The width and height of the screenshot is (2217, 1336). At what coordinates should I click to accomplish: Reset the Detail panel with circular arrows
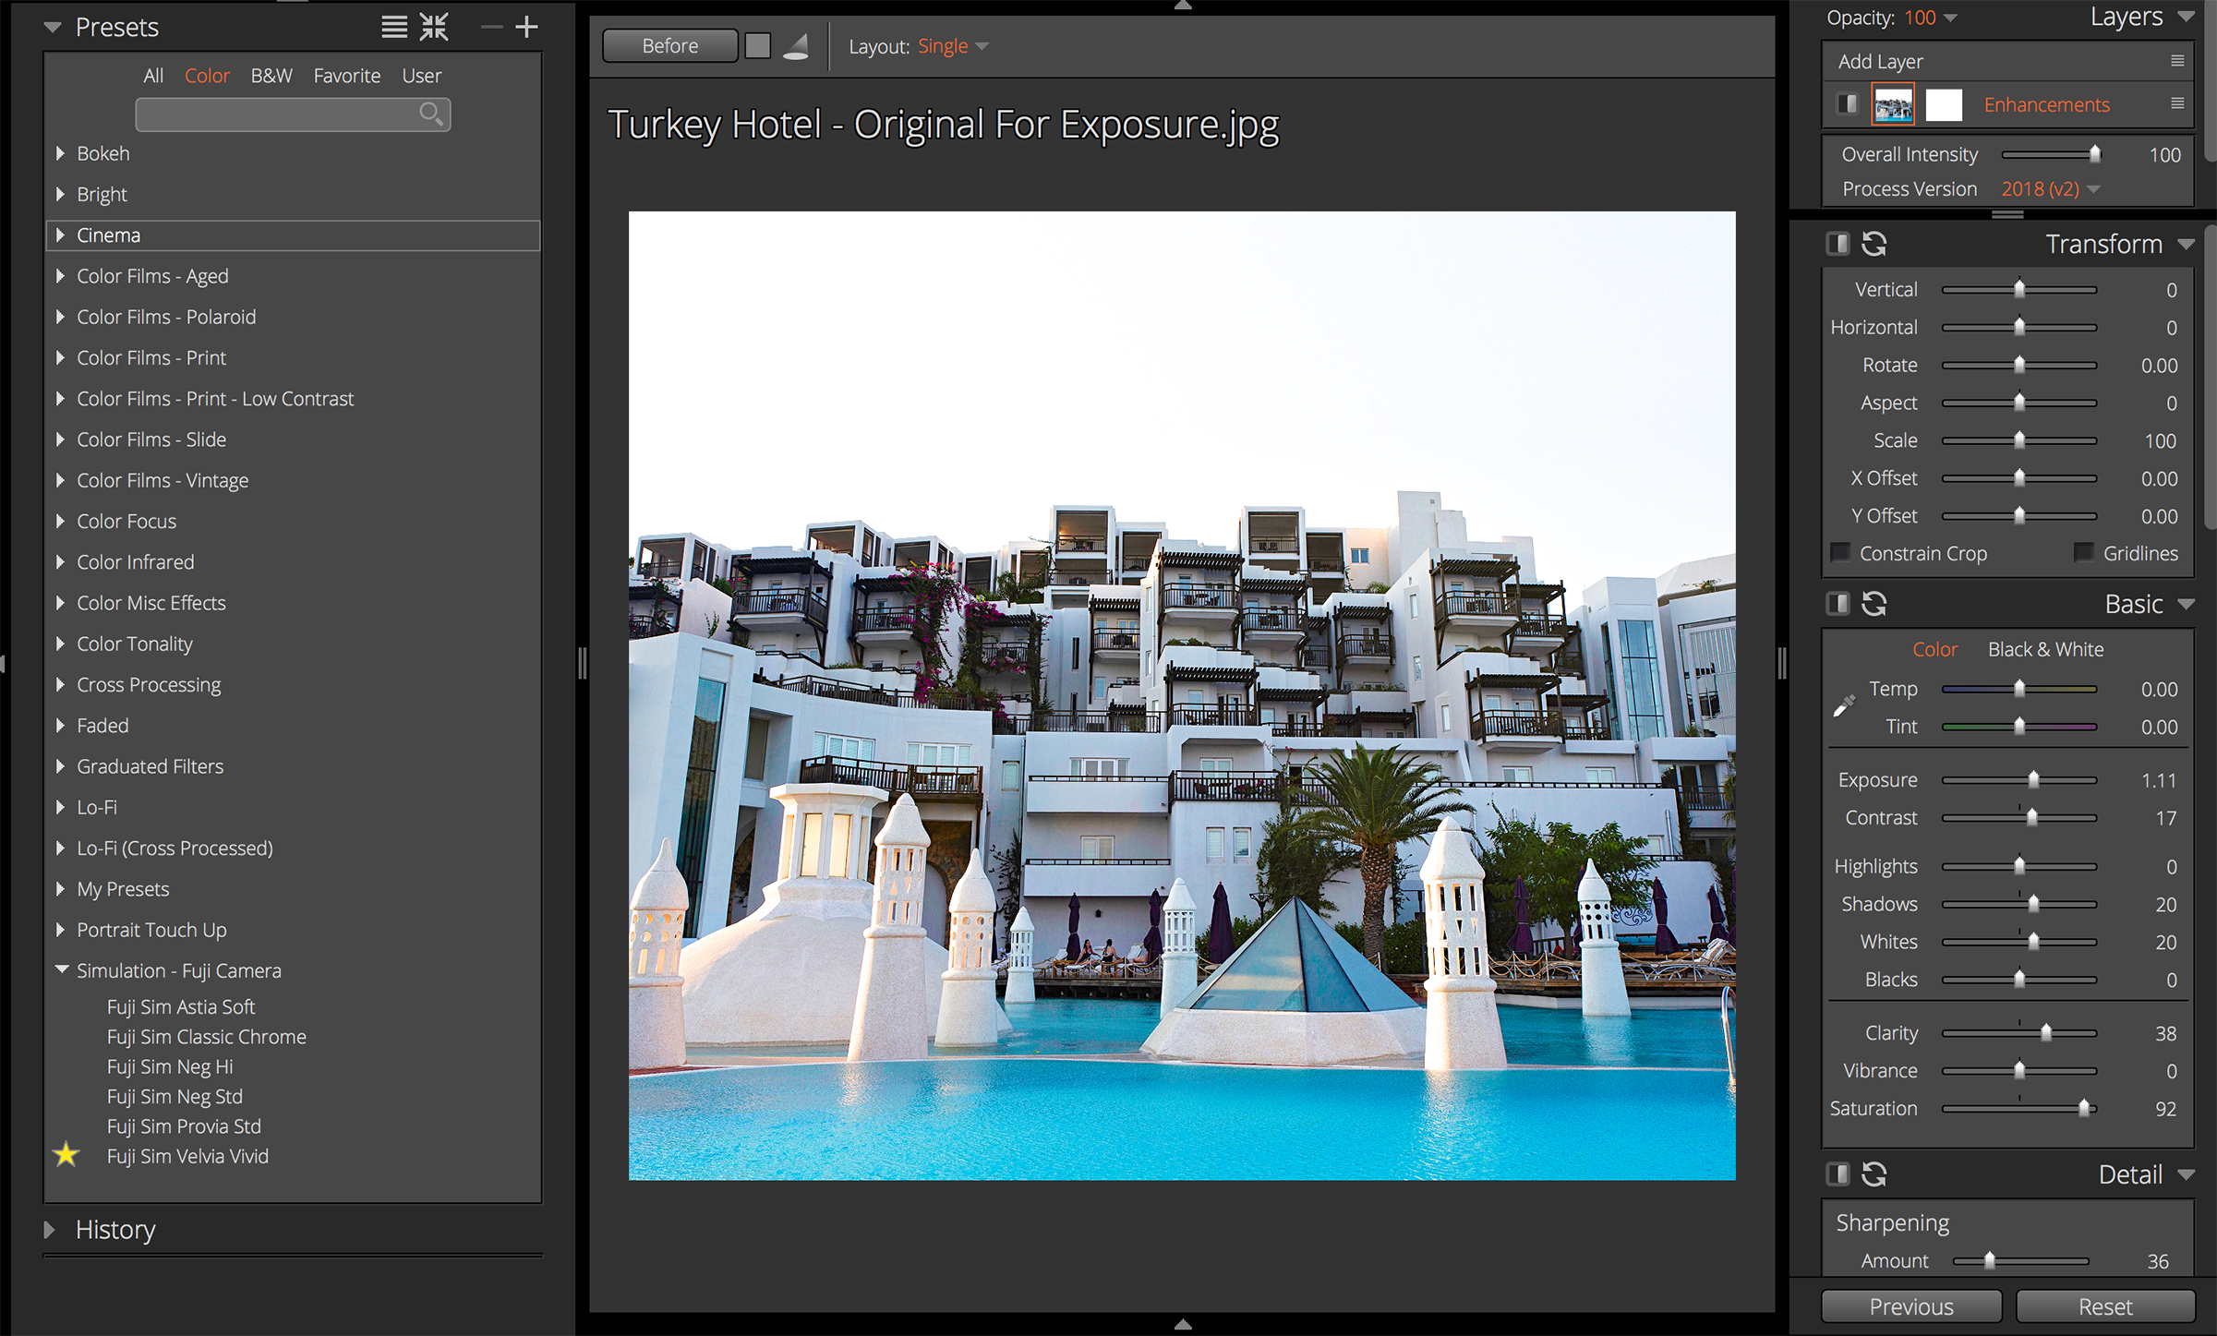coord(1874,1174)
